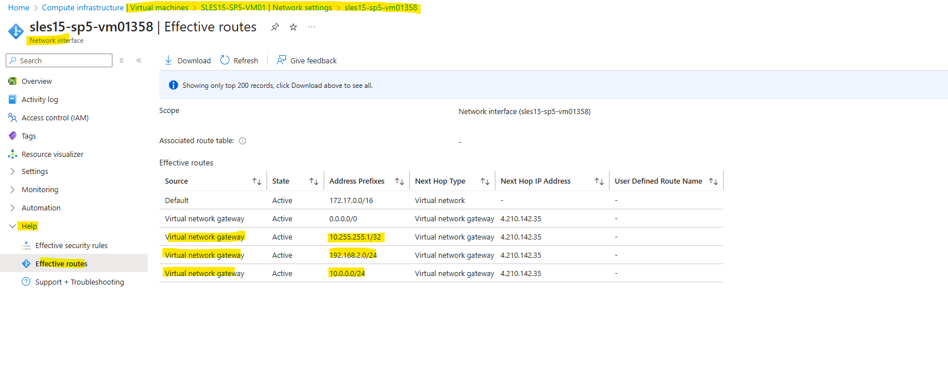Open SLES15-SP5-VM01 Network settings breadcrumb

[x=267, y=7]
